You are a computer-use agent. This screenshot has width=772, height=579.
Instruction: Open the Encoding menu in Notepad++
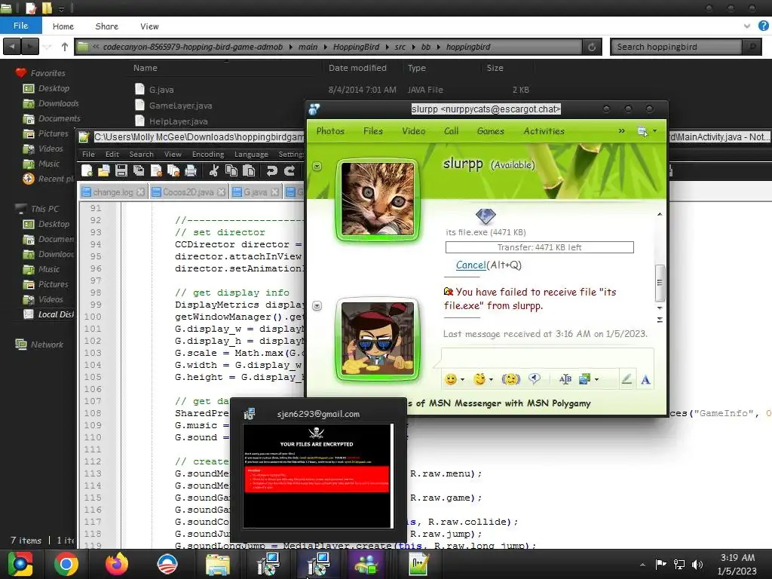click(x=208, y=154)
